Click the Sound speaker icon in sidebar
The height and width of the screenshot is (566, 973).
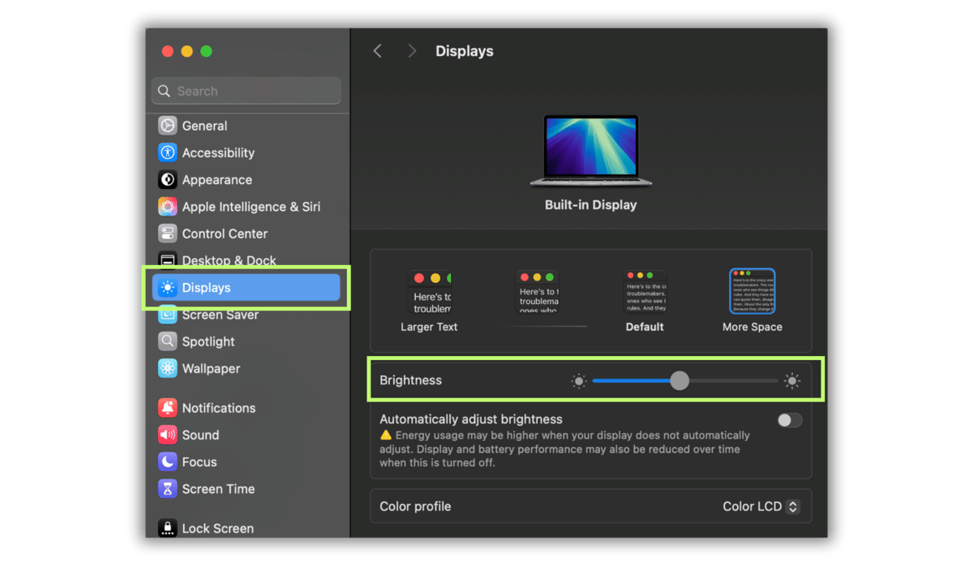tap(167, 435)
